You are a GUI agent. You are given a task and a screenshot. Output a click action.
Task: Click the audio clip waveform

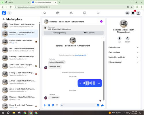[x=89, y=83]
